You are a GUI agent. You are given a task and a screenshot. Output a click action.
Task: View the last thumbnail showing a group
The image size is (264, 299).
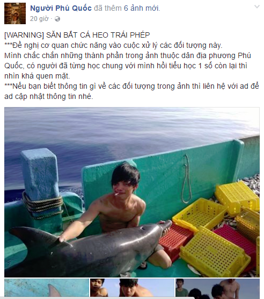click(x=217, y=288)
